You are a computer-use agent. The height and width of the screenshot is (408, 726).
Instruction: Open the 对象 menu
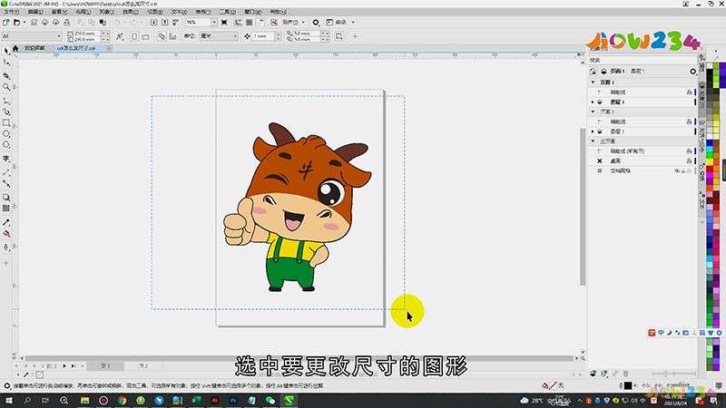click(x=106, y=12)
